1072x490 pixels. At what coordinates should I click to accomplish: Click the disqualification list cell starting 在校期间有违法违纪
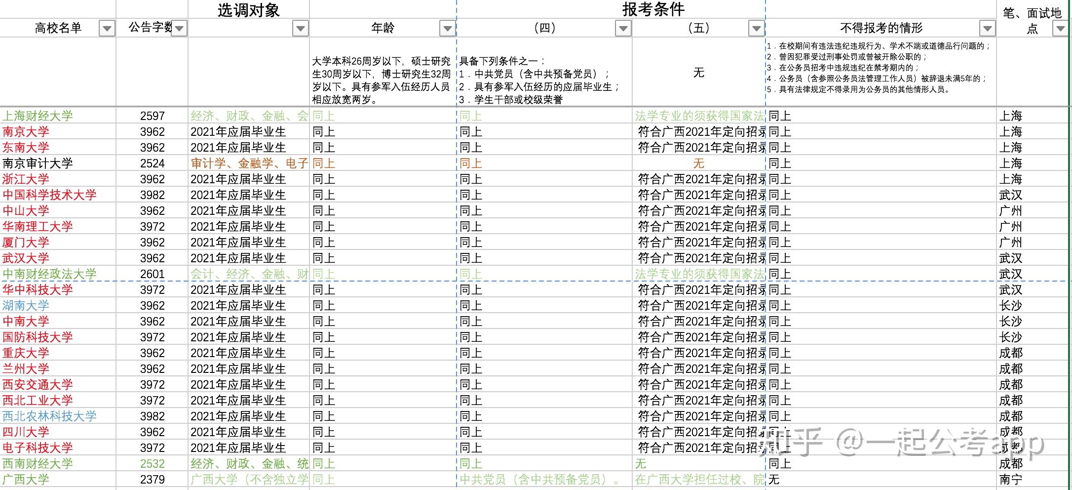click(881, 72)
